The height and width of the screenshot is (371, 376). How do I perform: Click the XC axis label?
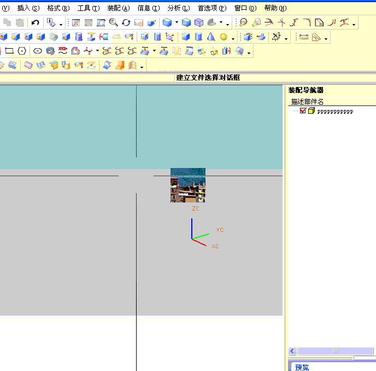point(215,246)
